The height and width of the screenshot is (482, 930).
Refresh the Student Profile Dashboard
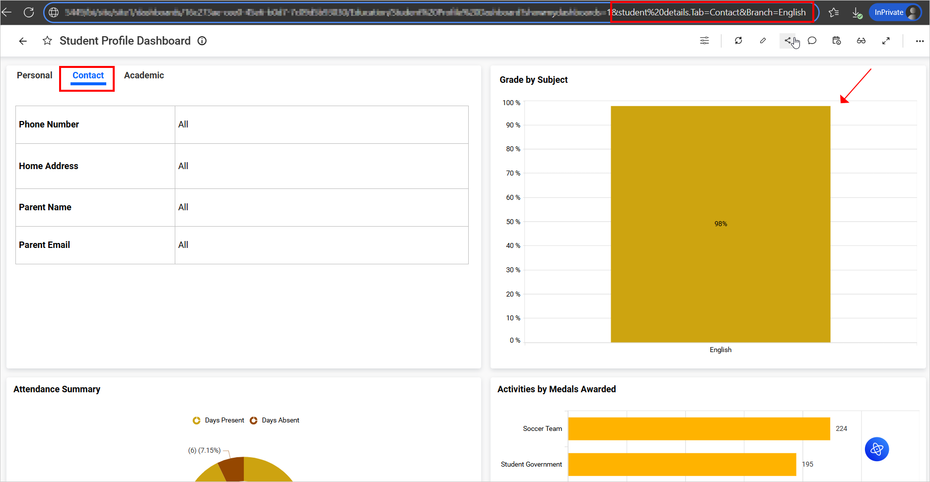[738, 41]
